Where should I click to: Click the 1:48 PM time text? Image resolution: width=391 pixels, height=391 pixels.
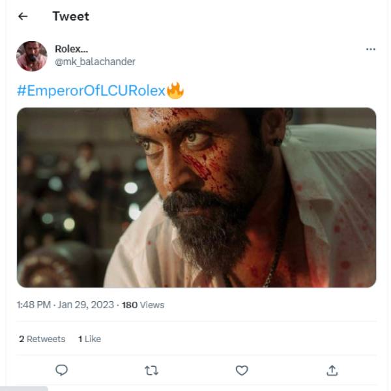click(34, 304)
